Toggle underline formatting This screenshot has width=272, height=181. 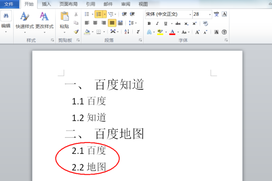pos(165,24)
